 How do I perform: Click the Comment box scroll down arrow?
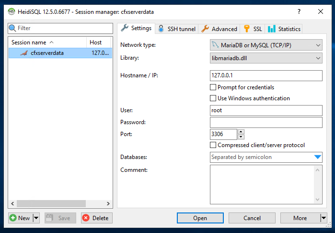point(317,200)
